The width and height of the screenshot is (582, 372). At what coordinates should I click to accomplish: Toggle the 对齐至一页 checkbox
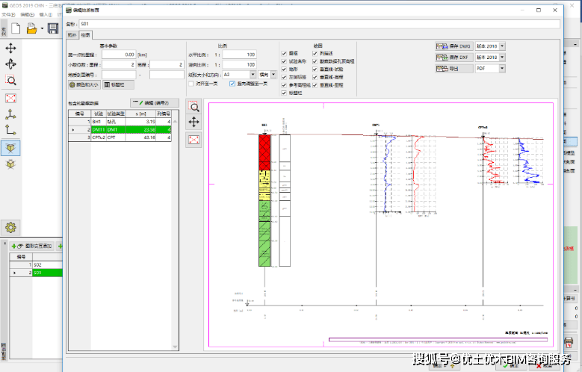coord(191,84)
